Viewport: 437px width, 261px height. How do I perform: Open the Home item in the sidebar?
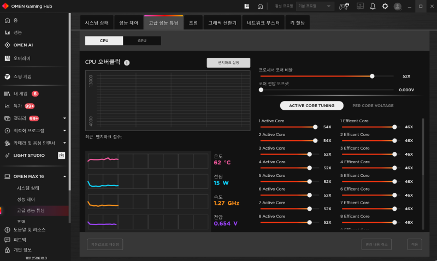pyautogui.click(x=11, y=20)
